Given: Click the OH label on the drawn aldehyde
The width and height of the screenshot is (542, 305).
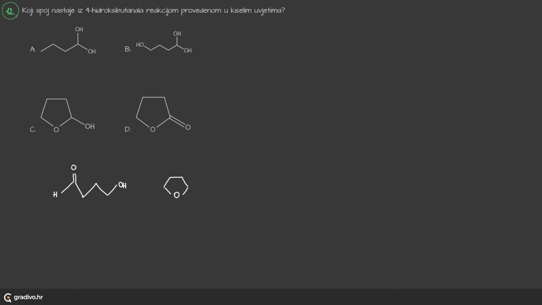Looking at the screenshot, I should coord(122,185).
